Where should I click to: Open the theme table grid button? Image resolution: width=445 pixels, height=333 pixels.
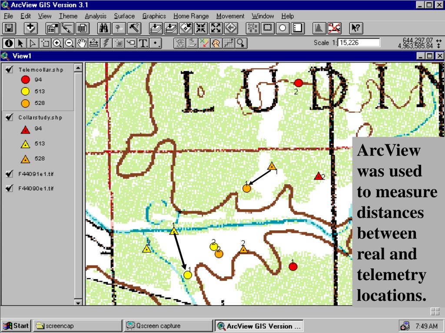pyautogui.click(x=82, y=28)
